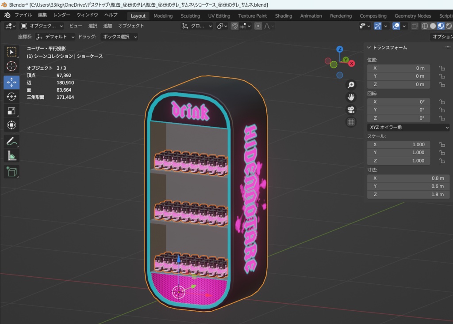Open the 追加 menu in viewport header
The image size is (453, 324).
point(107,26)
